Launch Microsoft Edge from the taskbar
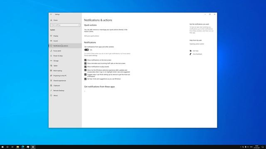This screenshot has width=266, height=149. (x=23, y=147)
